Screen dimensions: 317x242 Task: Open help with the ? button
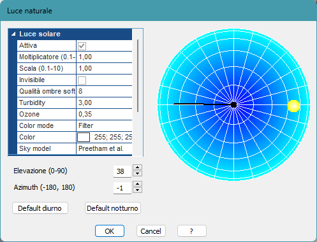tap(192, 231)
